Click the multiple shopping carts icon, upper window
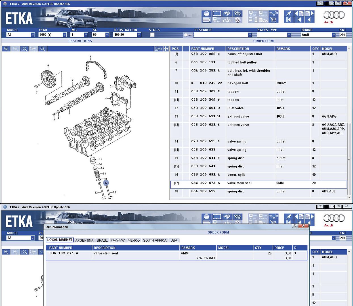This screenshot has height=306, width=353. pyautogui.click(x=273, y=14)
